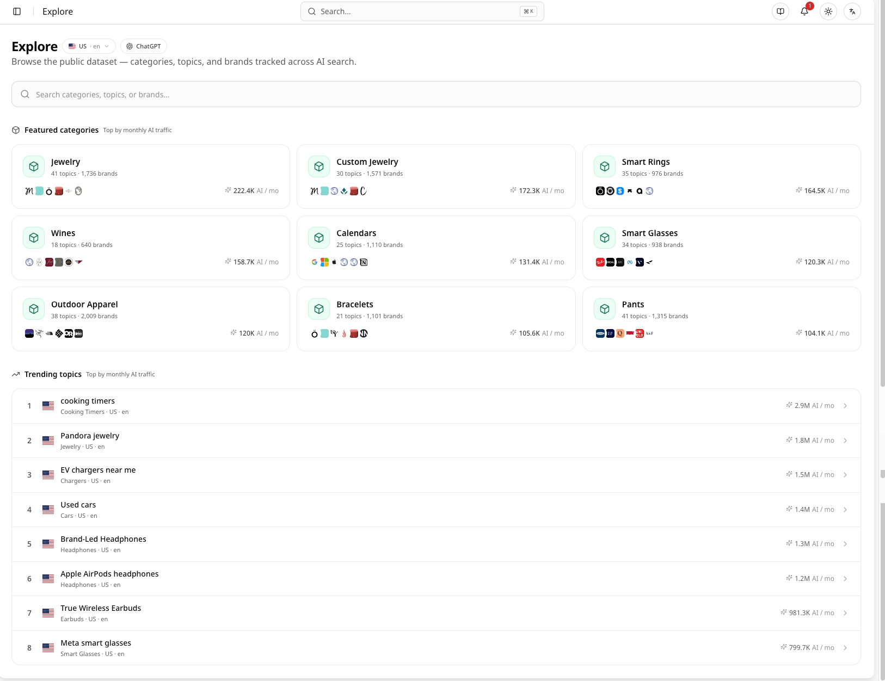Screen dimensions: 885x681
Task: Toggle the sidebar panel icon
Action: pos(17,11)
